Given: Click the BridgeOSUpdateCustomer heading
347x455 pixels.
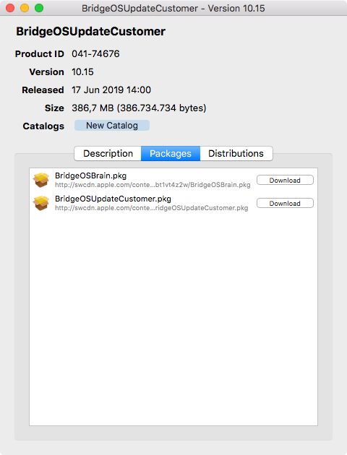Looking at the screenshot, I should pos(90,31).
